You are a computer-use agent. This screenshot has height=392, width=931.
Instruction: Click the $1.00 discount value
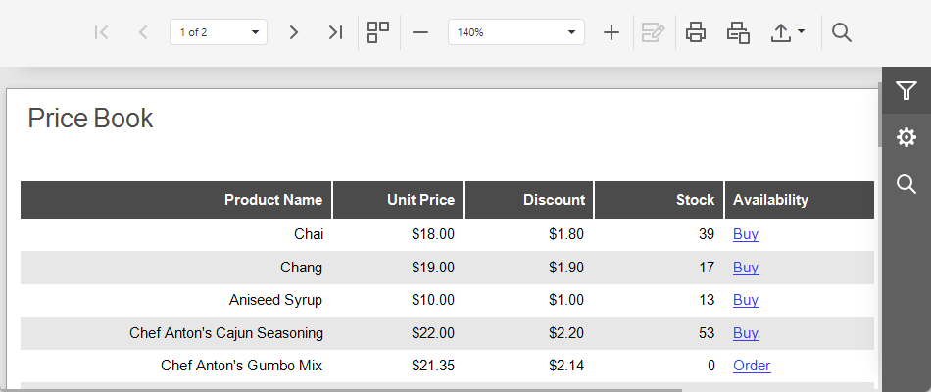click(x=566, y=300)
